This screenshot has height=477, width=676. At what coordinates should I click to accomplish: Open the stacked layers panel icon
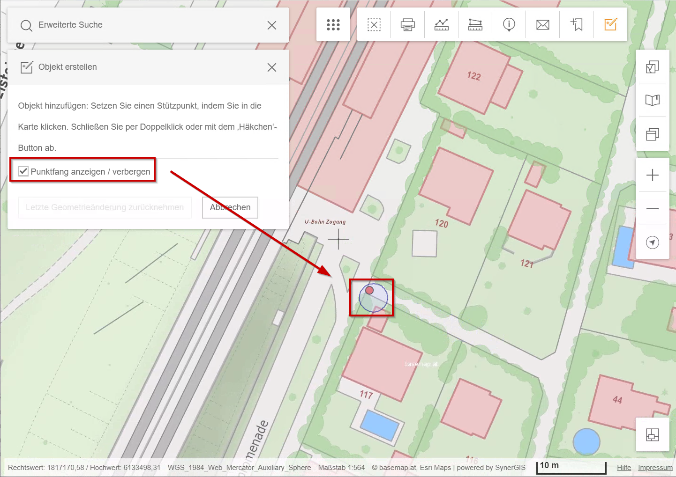(652, 134)
